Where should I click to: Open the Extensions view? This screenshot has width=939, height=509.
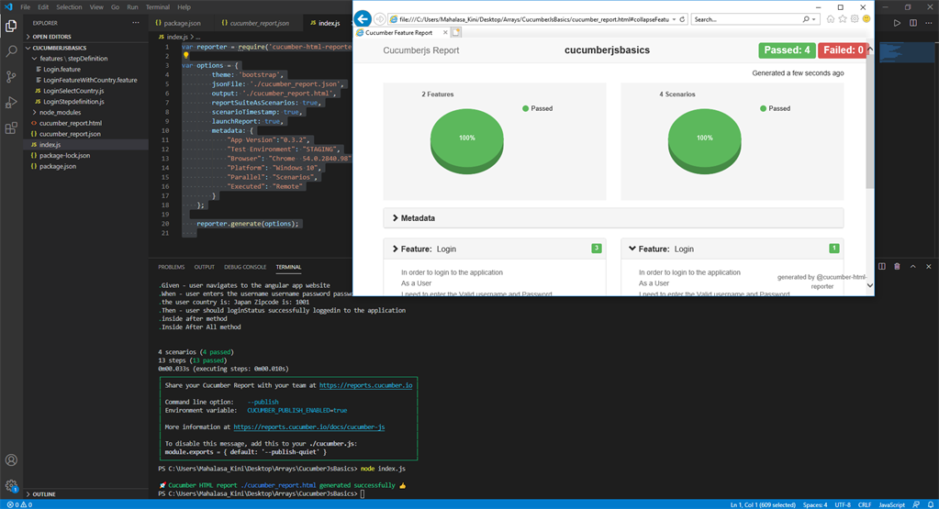[x=11, y=128]
